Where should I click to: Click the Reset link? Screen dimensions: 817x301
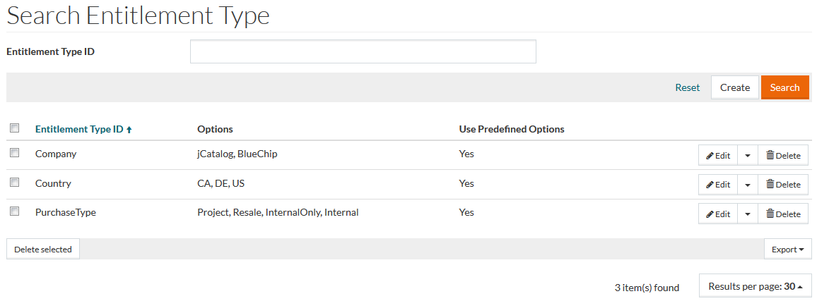pos(687,87)
